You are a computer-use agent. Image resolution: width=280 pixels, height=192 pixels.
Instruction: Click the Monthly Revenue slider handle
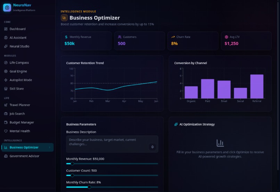point(72,164)
